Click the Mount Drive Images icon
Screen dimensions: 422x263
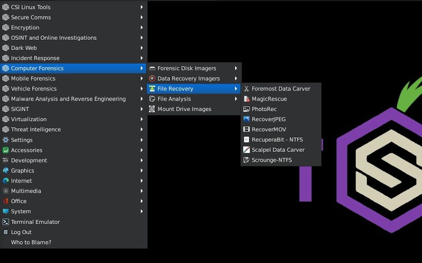(x=152, y=109)
